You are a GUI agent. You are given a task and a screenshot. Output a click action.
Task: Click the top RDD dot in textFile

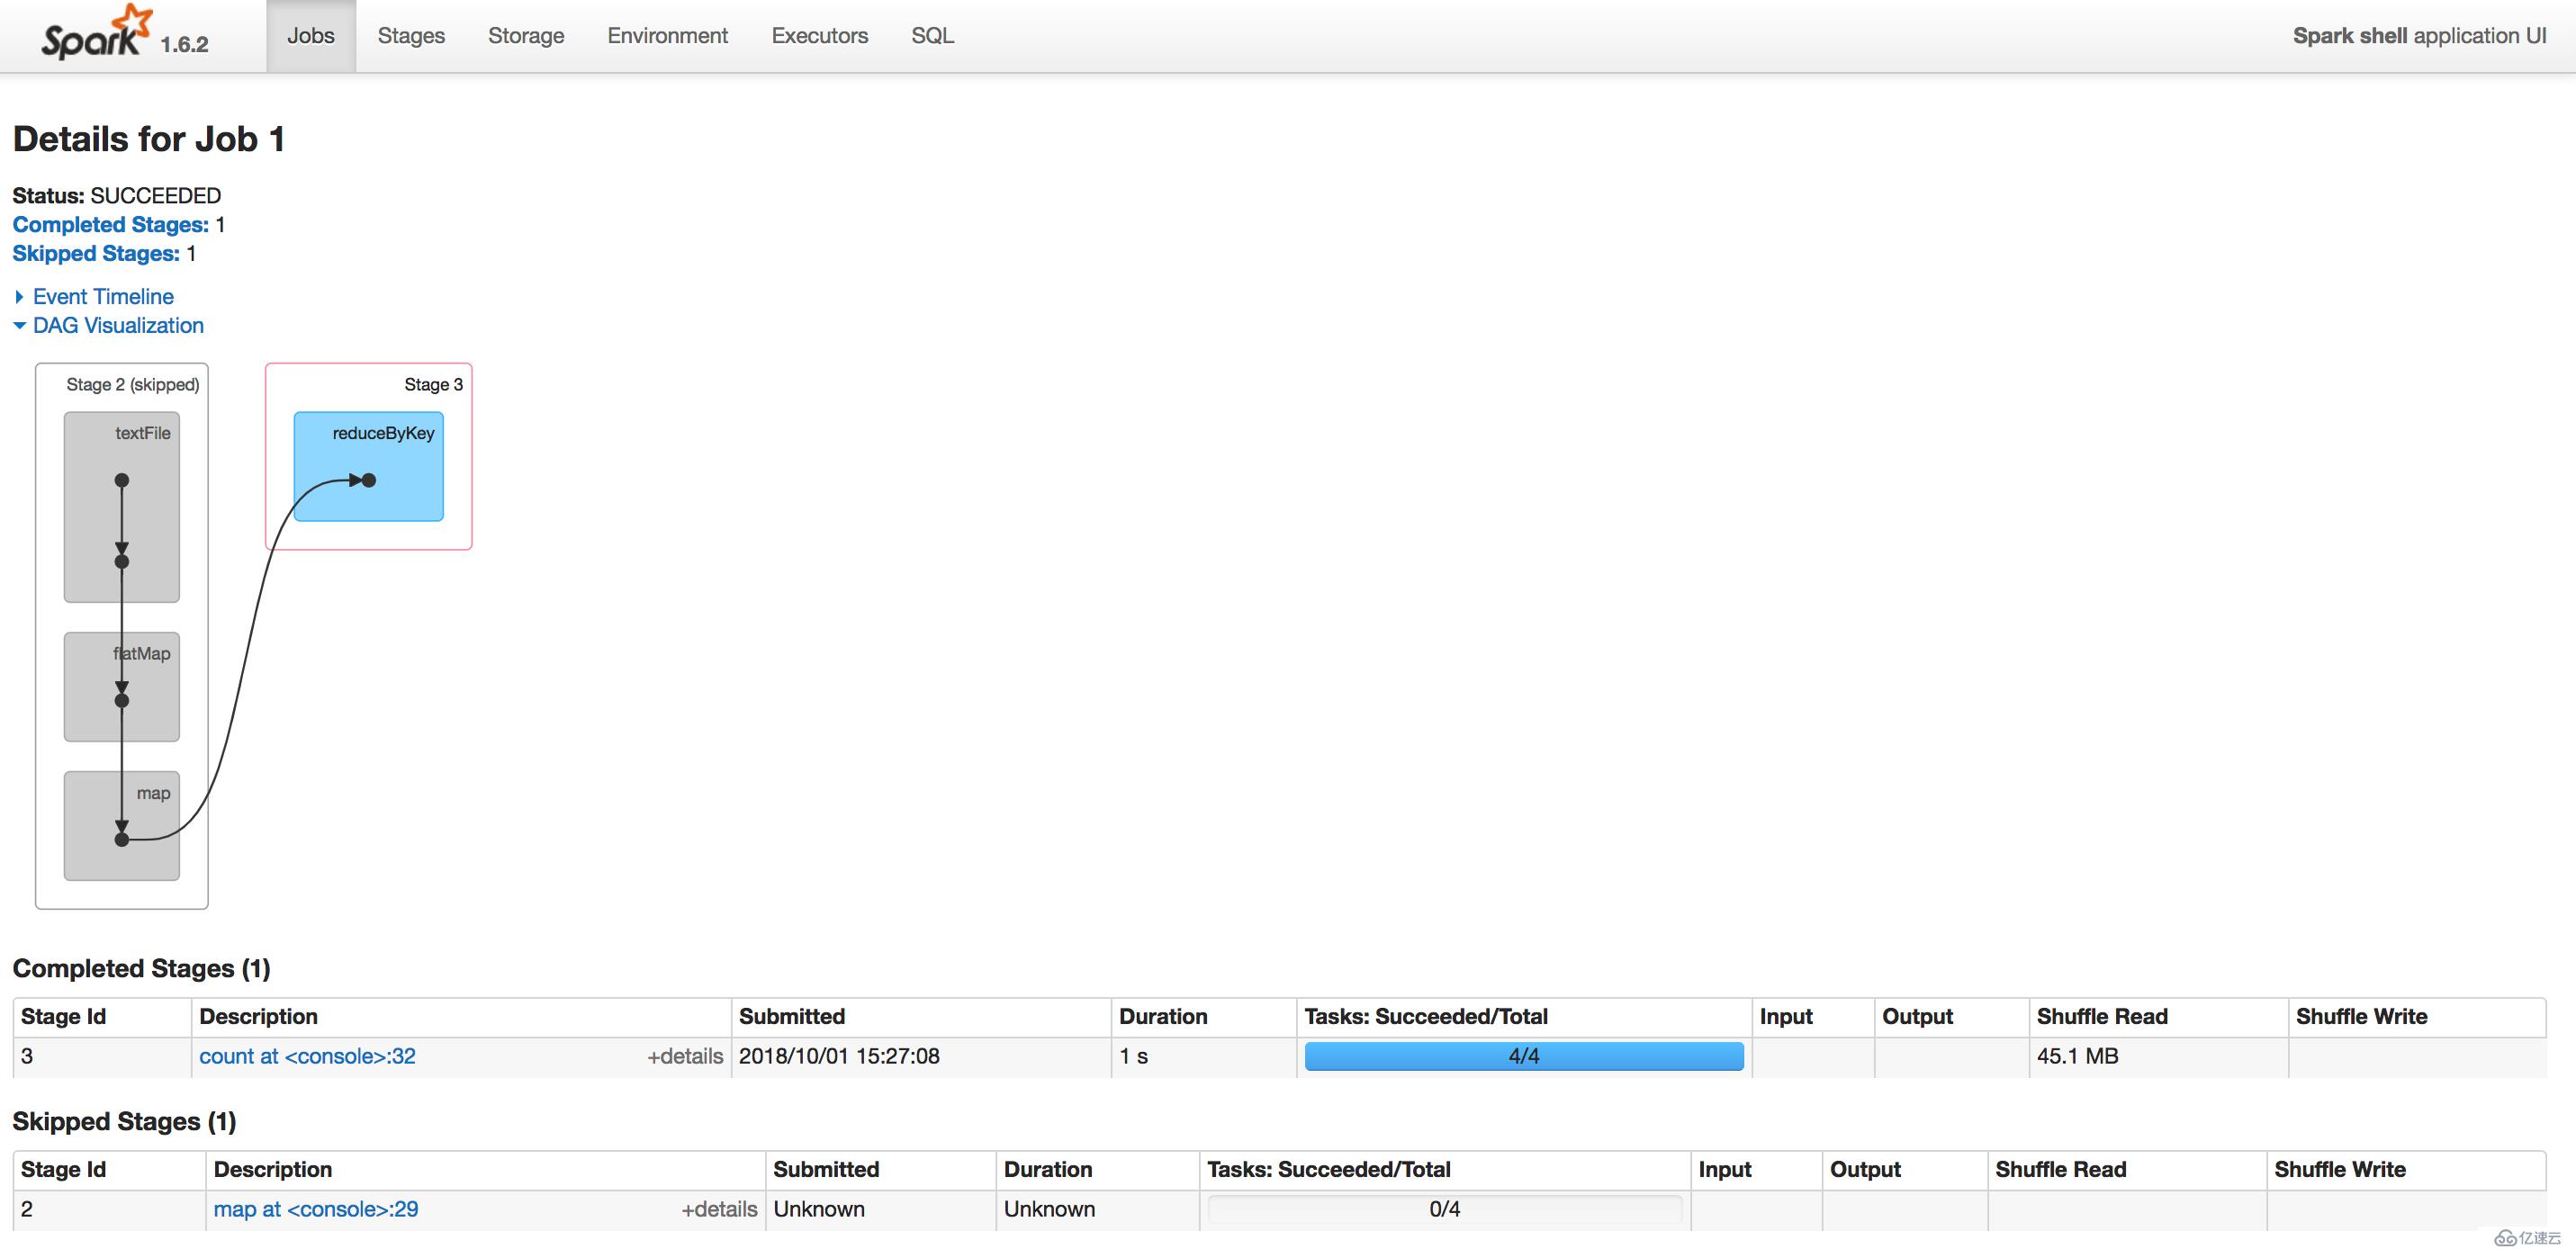coord(122,480)
